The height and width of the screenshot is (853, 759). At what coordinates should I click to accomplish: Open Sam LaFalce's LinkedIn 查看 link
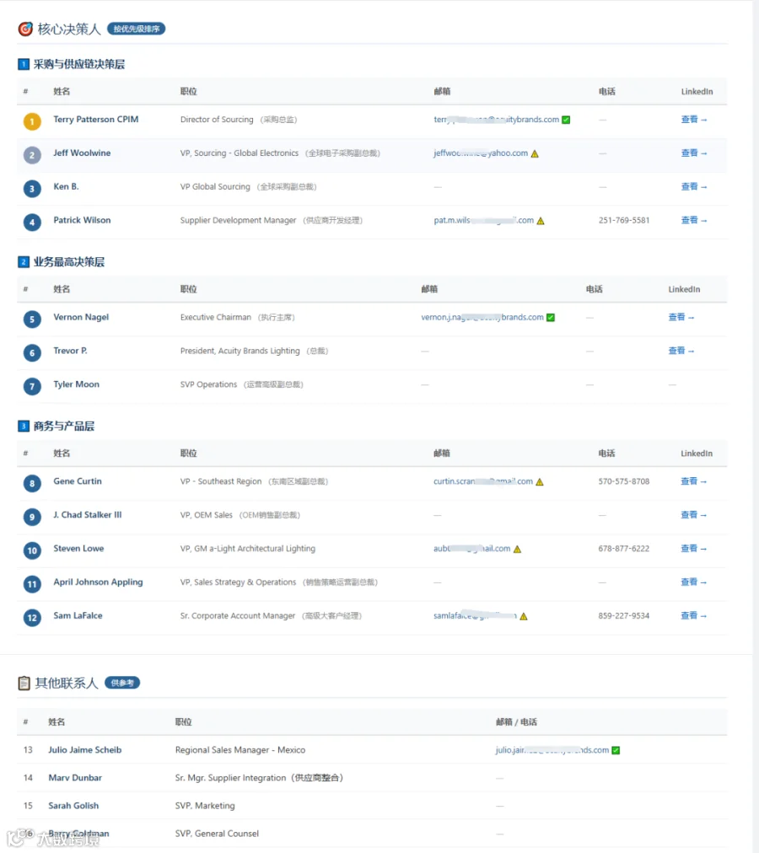tap(694, 616)
